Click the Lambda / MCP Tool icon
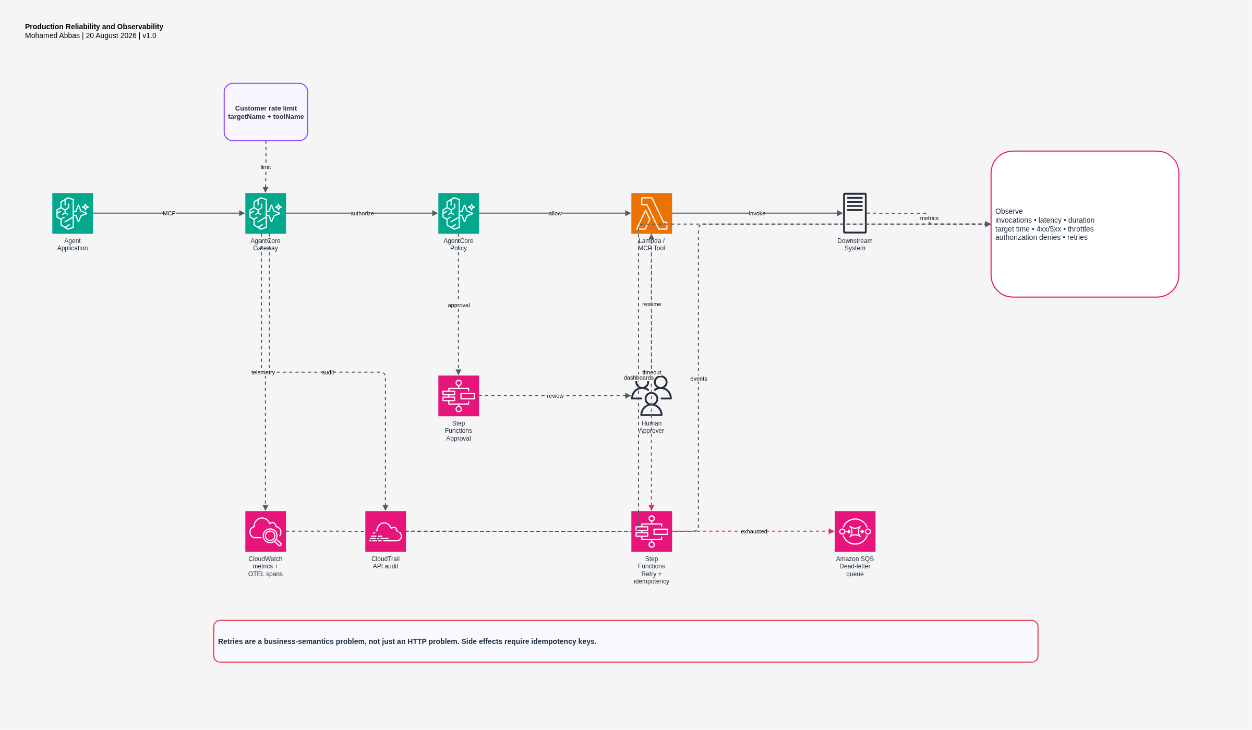 [x=652, y=213]
